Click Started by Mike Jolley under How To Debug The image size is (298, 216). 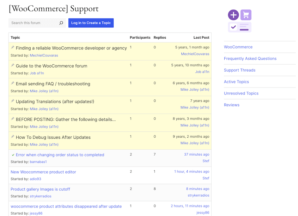[44, 144]
